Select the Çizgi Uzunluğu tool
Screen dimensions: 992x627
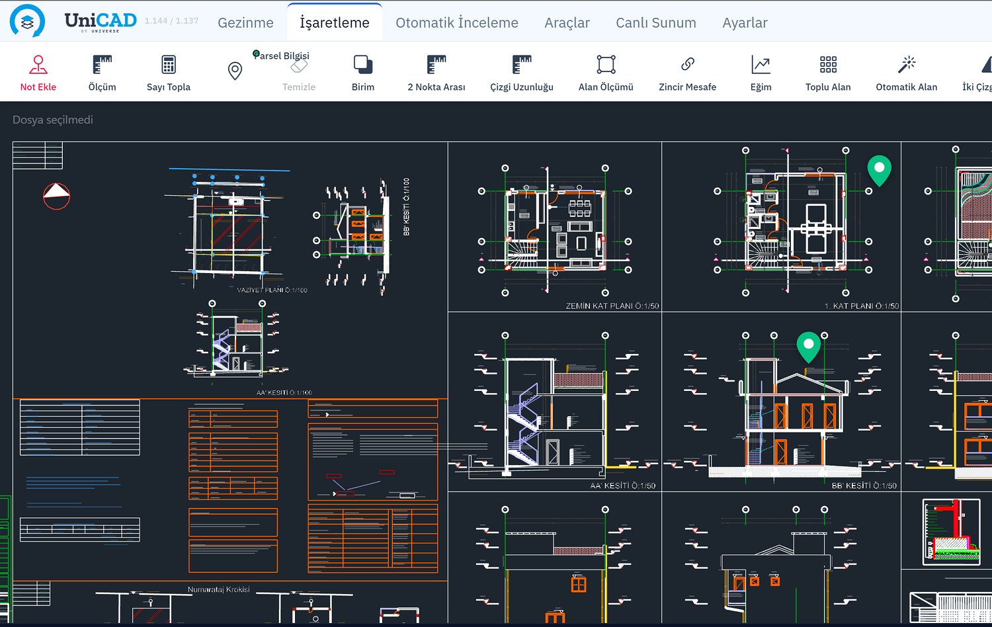pos(522,73)
